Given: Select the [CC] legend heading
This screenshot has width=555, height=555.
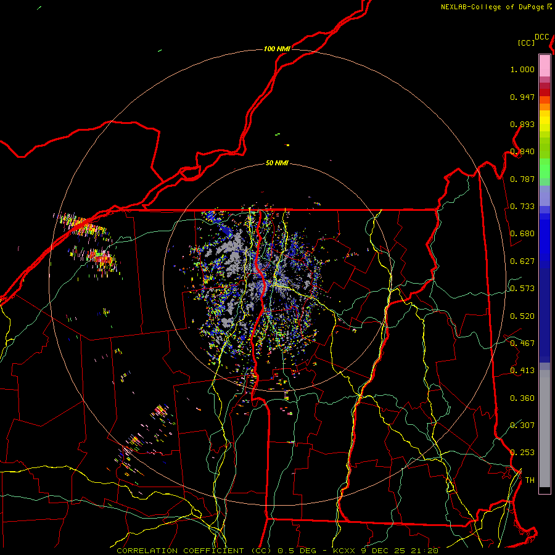Looking at the screenshot, I should coord(527,43).
